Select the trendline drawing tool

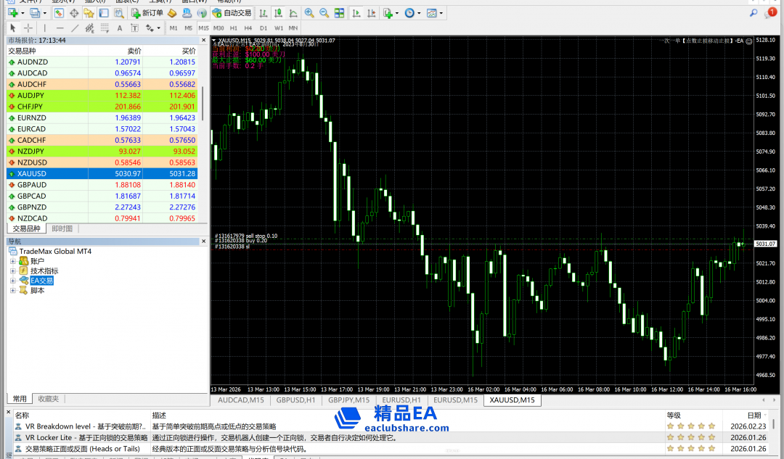(x=74, y=28)
